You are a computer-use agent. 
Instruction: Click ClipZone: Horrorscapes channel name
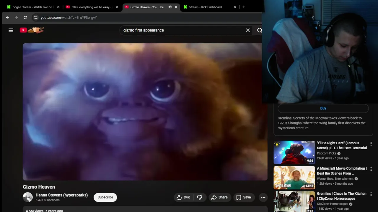coord(333,204)
